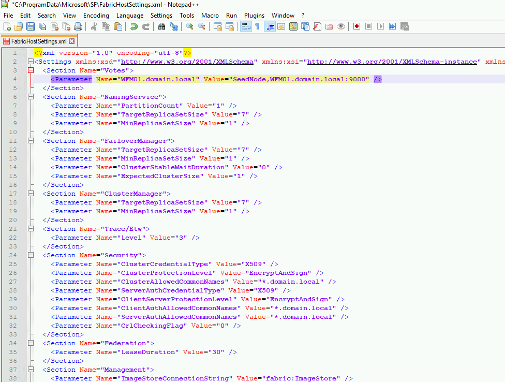
Task: Start macro recording with red dot
Action: click(357, 26)
